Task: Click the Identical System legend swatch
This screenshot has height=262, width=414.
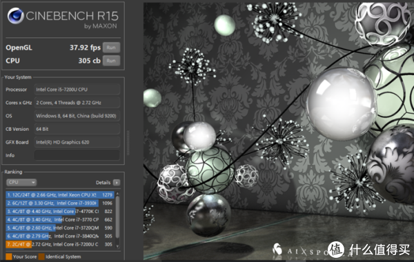Action: [x=41, y=256]
